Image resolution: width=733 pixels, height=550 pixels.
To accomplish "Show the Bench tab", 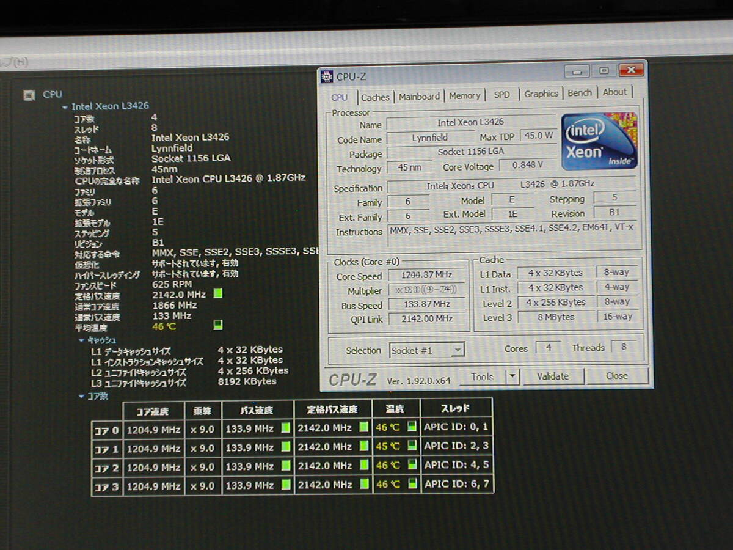I will pyautogui.click(x=580, y=93).
